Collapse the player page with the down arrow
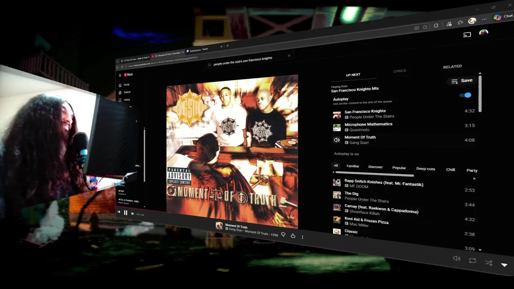The image size is (514, 289). coord(504,265)
